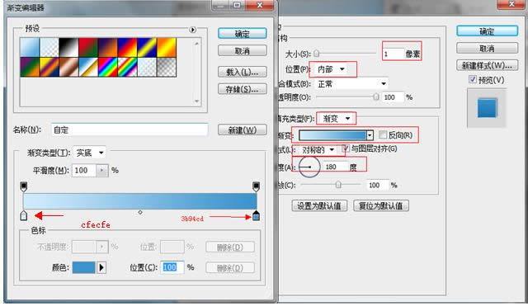The height and width of the screenshot is (306, 528).
Task: Click the stroke opacity field showing 100
Action: coord(393,97)
